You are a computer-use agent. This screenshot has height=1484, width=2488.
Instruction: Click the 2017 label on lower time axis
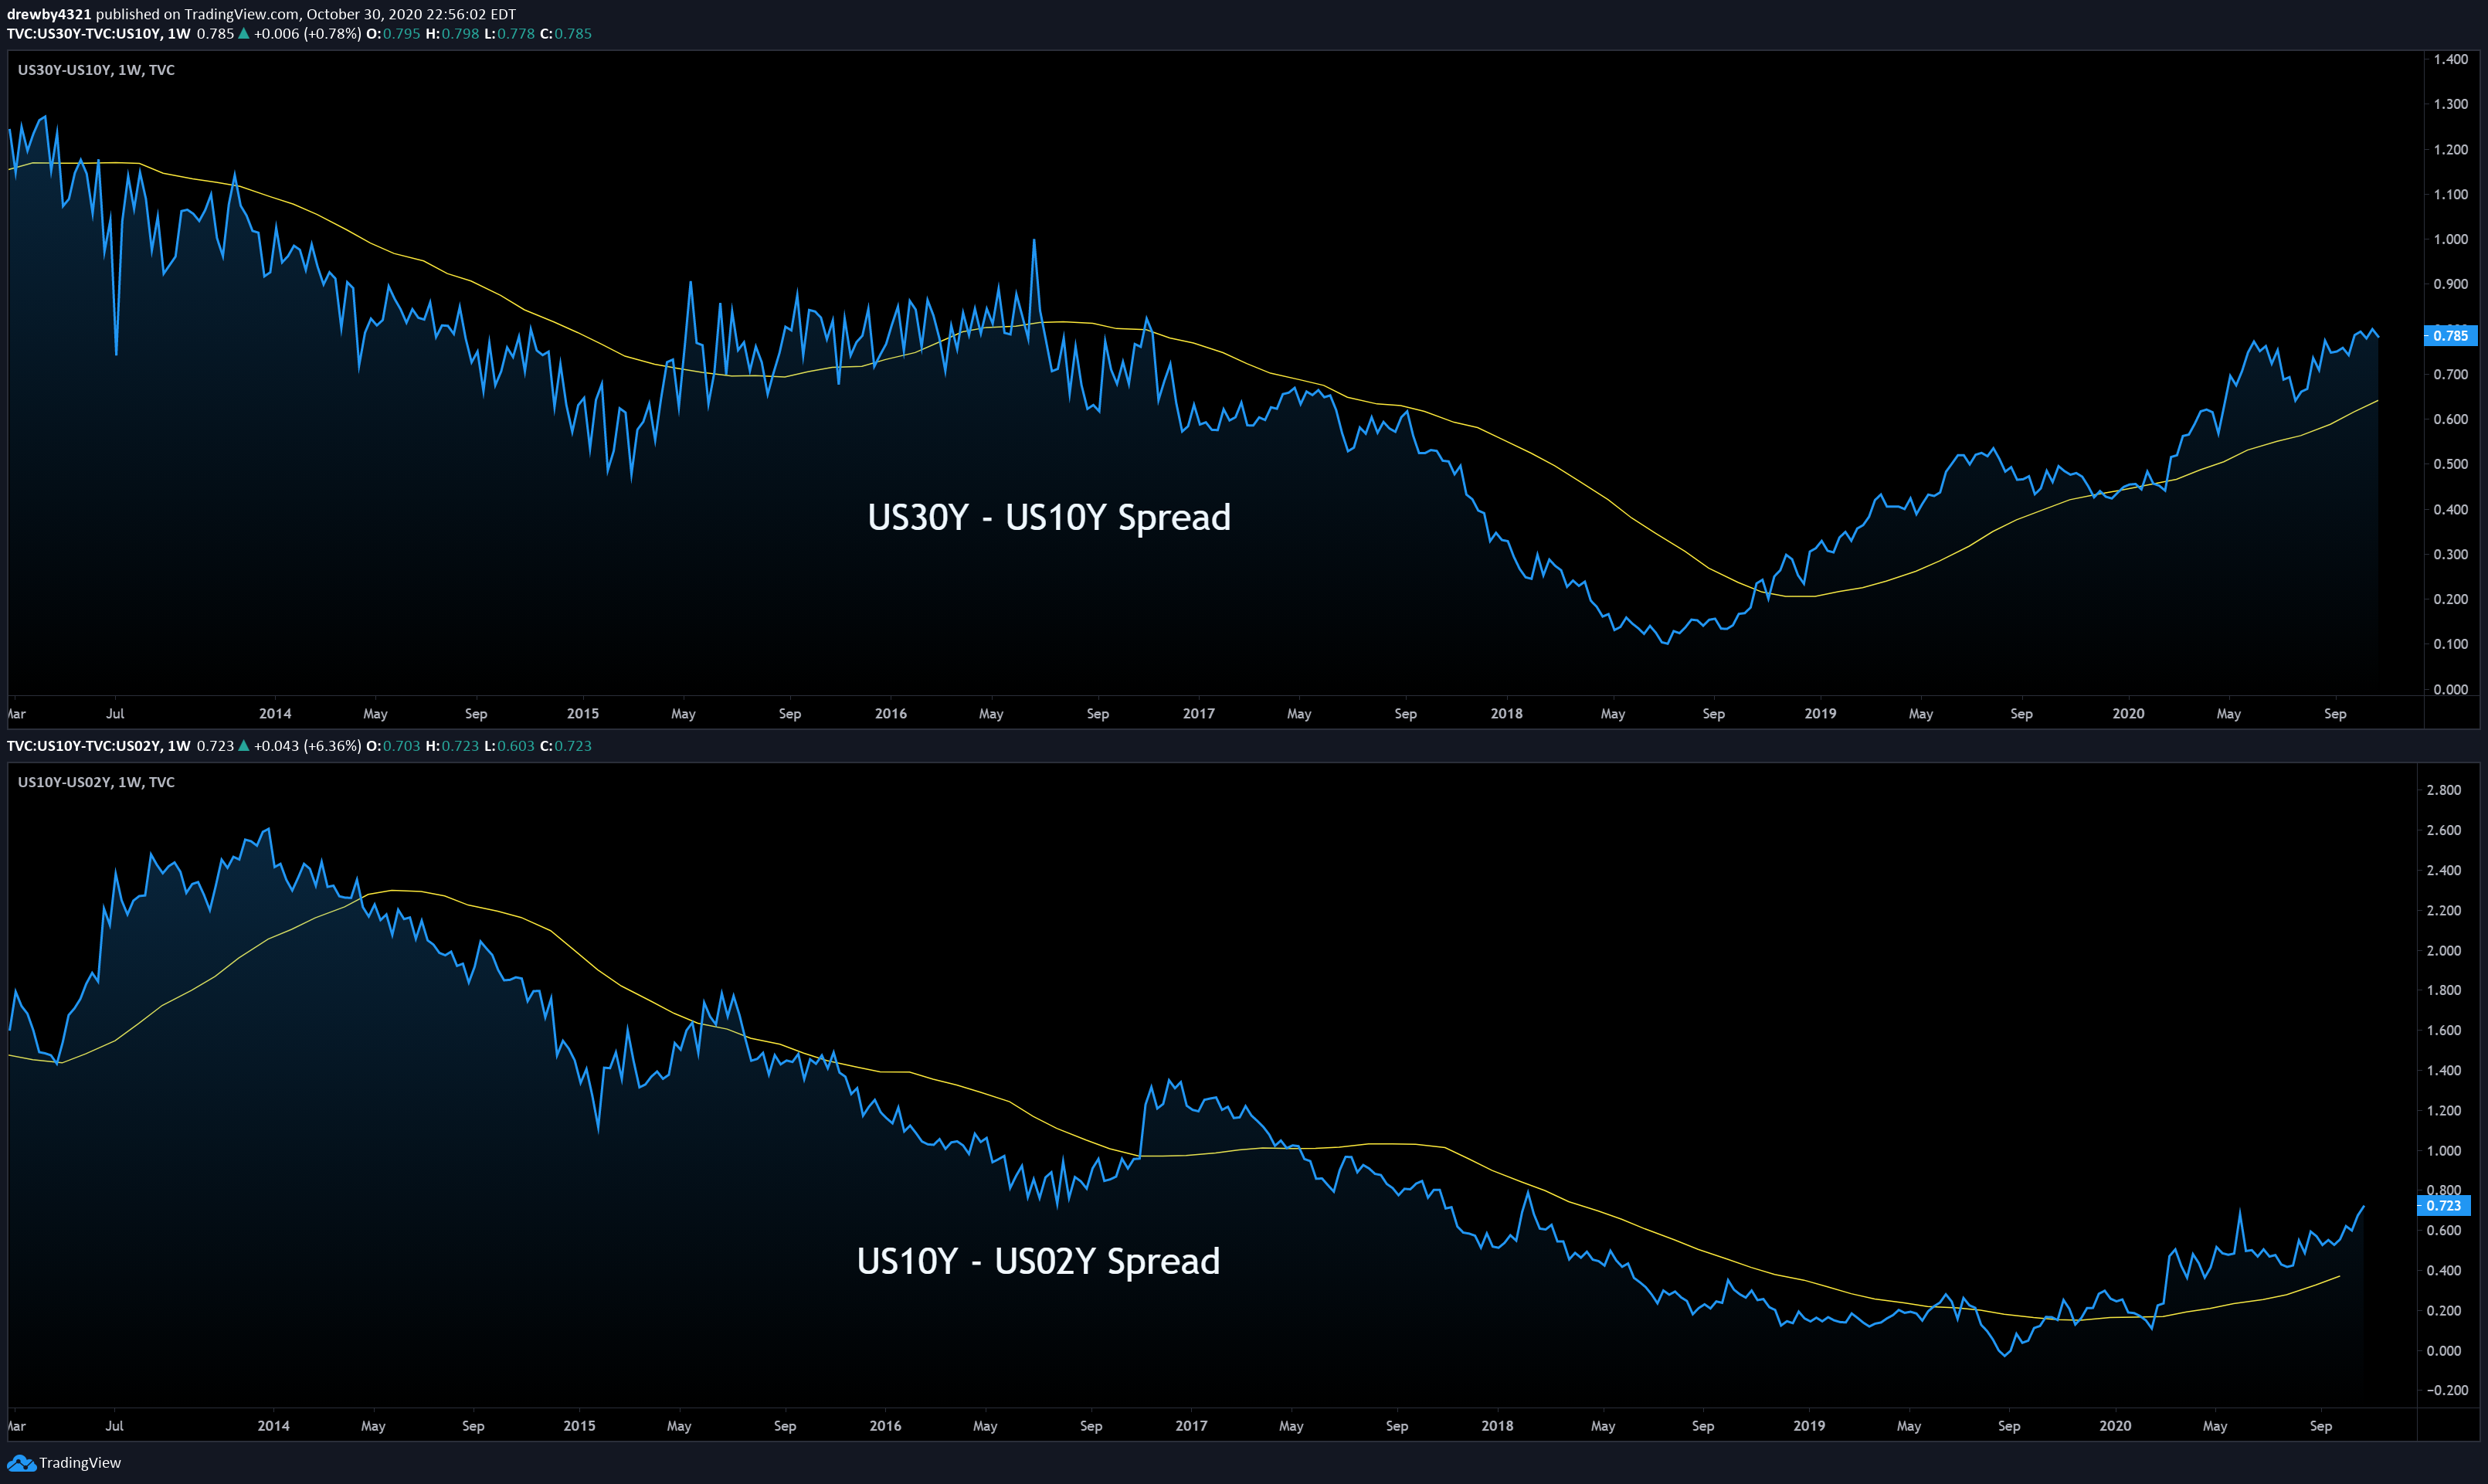(x=1192, y=1426)
